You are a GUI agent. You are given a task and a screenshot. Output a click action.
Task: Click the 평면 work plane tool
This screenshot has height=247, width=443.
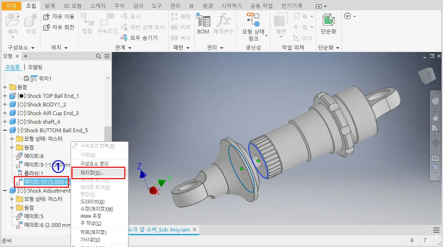[281, 23]
